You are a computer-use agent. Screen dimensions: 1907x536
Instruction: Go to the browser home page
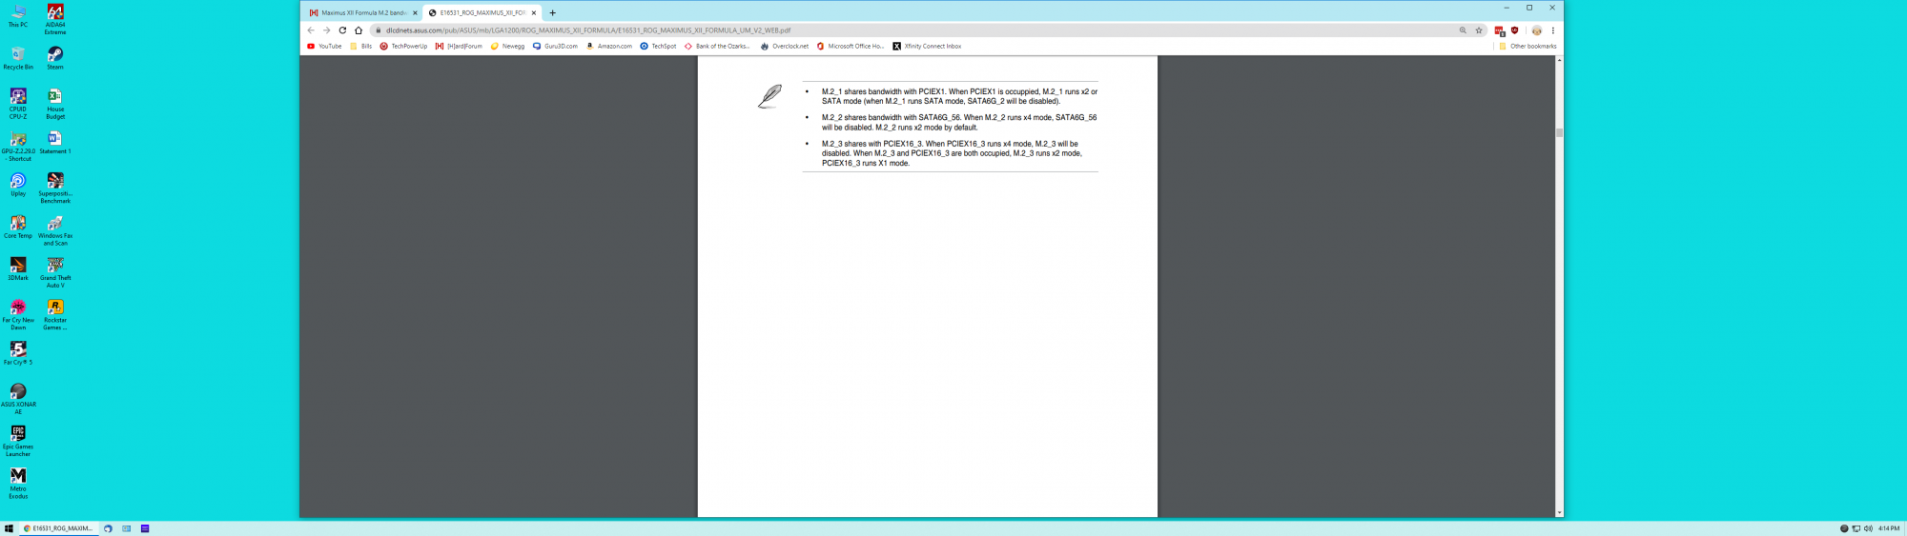[x=359, y=30]
